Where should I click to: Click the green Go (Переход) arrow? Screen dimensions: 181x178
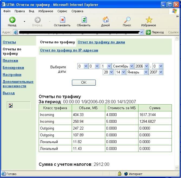pyautogui.click(x=148, y=32)
